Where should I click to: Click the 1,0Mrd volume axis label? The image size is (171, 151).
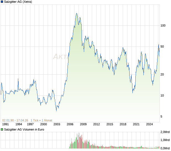(x=165, y=140)
